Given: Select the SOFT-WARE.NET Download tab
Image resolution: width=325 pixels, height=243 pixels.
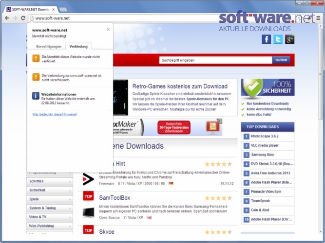Looking at the screenshot, I should [31, 10].
